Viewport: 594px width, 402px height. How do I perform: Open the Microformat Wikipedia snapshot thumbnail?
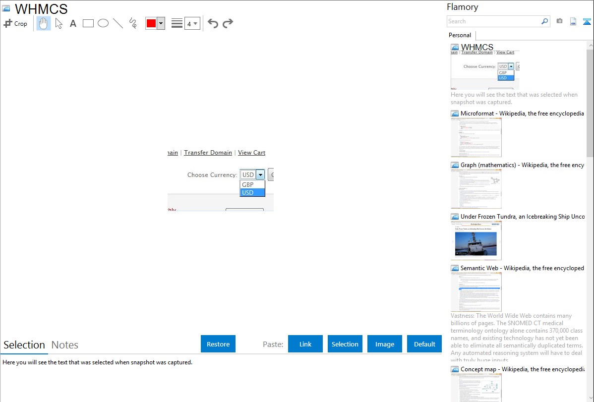pyautogui.click(x=476, y=137)
